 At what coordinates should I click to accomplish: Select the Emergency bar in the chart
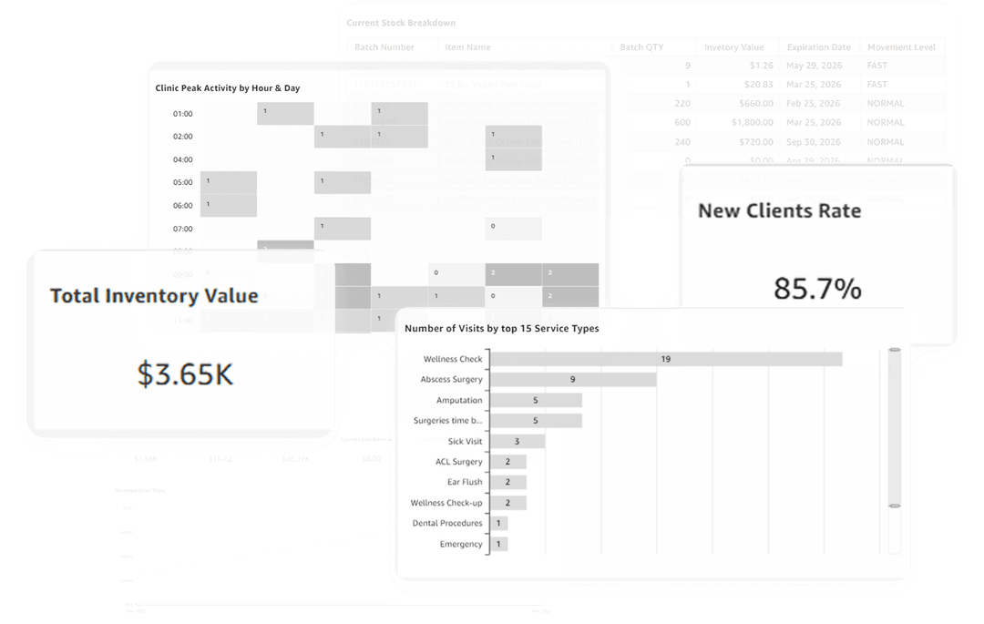coord(498,545)
